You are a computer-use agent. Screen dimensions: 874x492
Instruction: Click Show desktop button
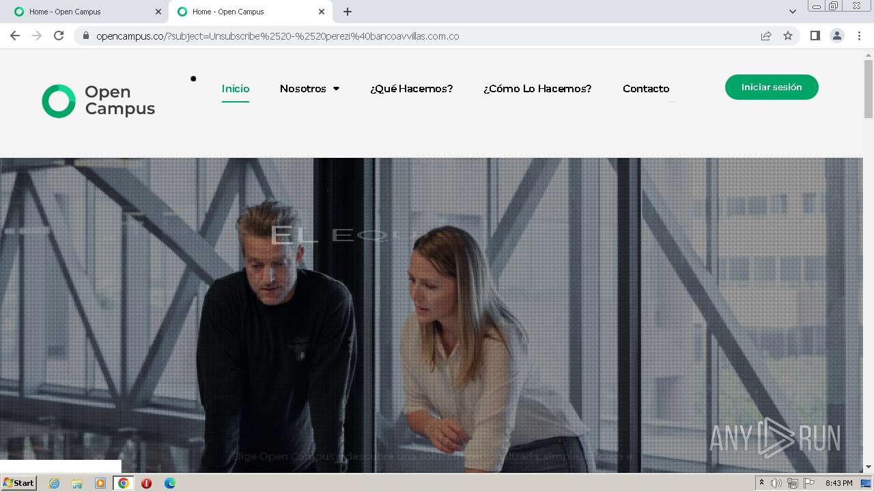[866, 483]
